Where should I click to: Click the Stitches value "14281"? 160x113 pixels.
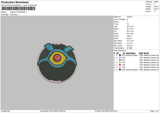pos(156,2)
